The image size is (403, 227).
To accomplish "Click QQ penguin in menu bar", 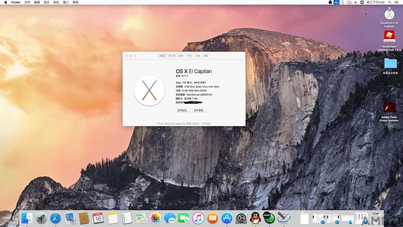I will point(330,2).
